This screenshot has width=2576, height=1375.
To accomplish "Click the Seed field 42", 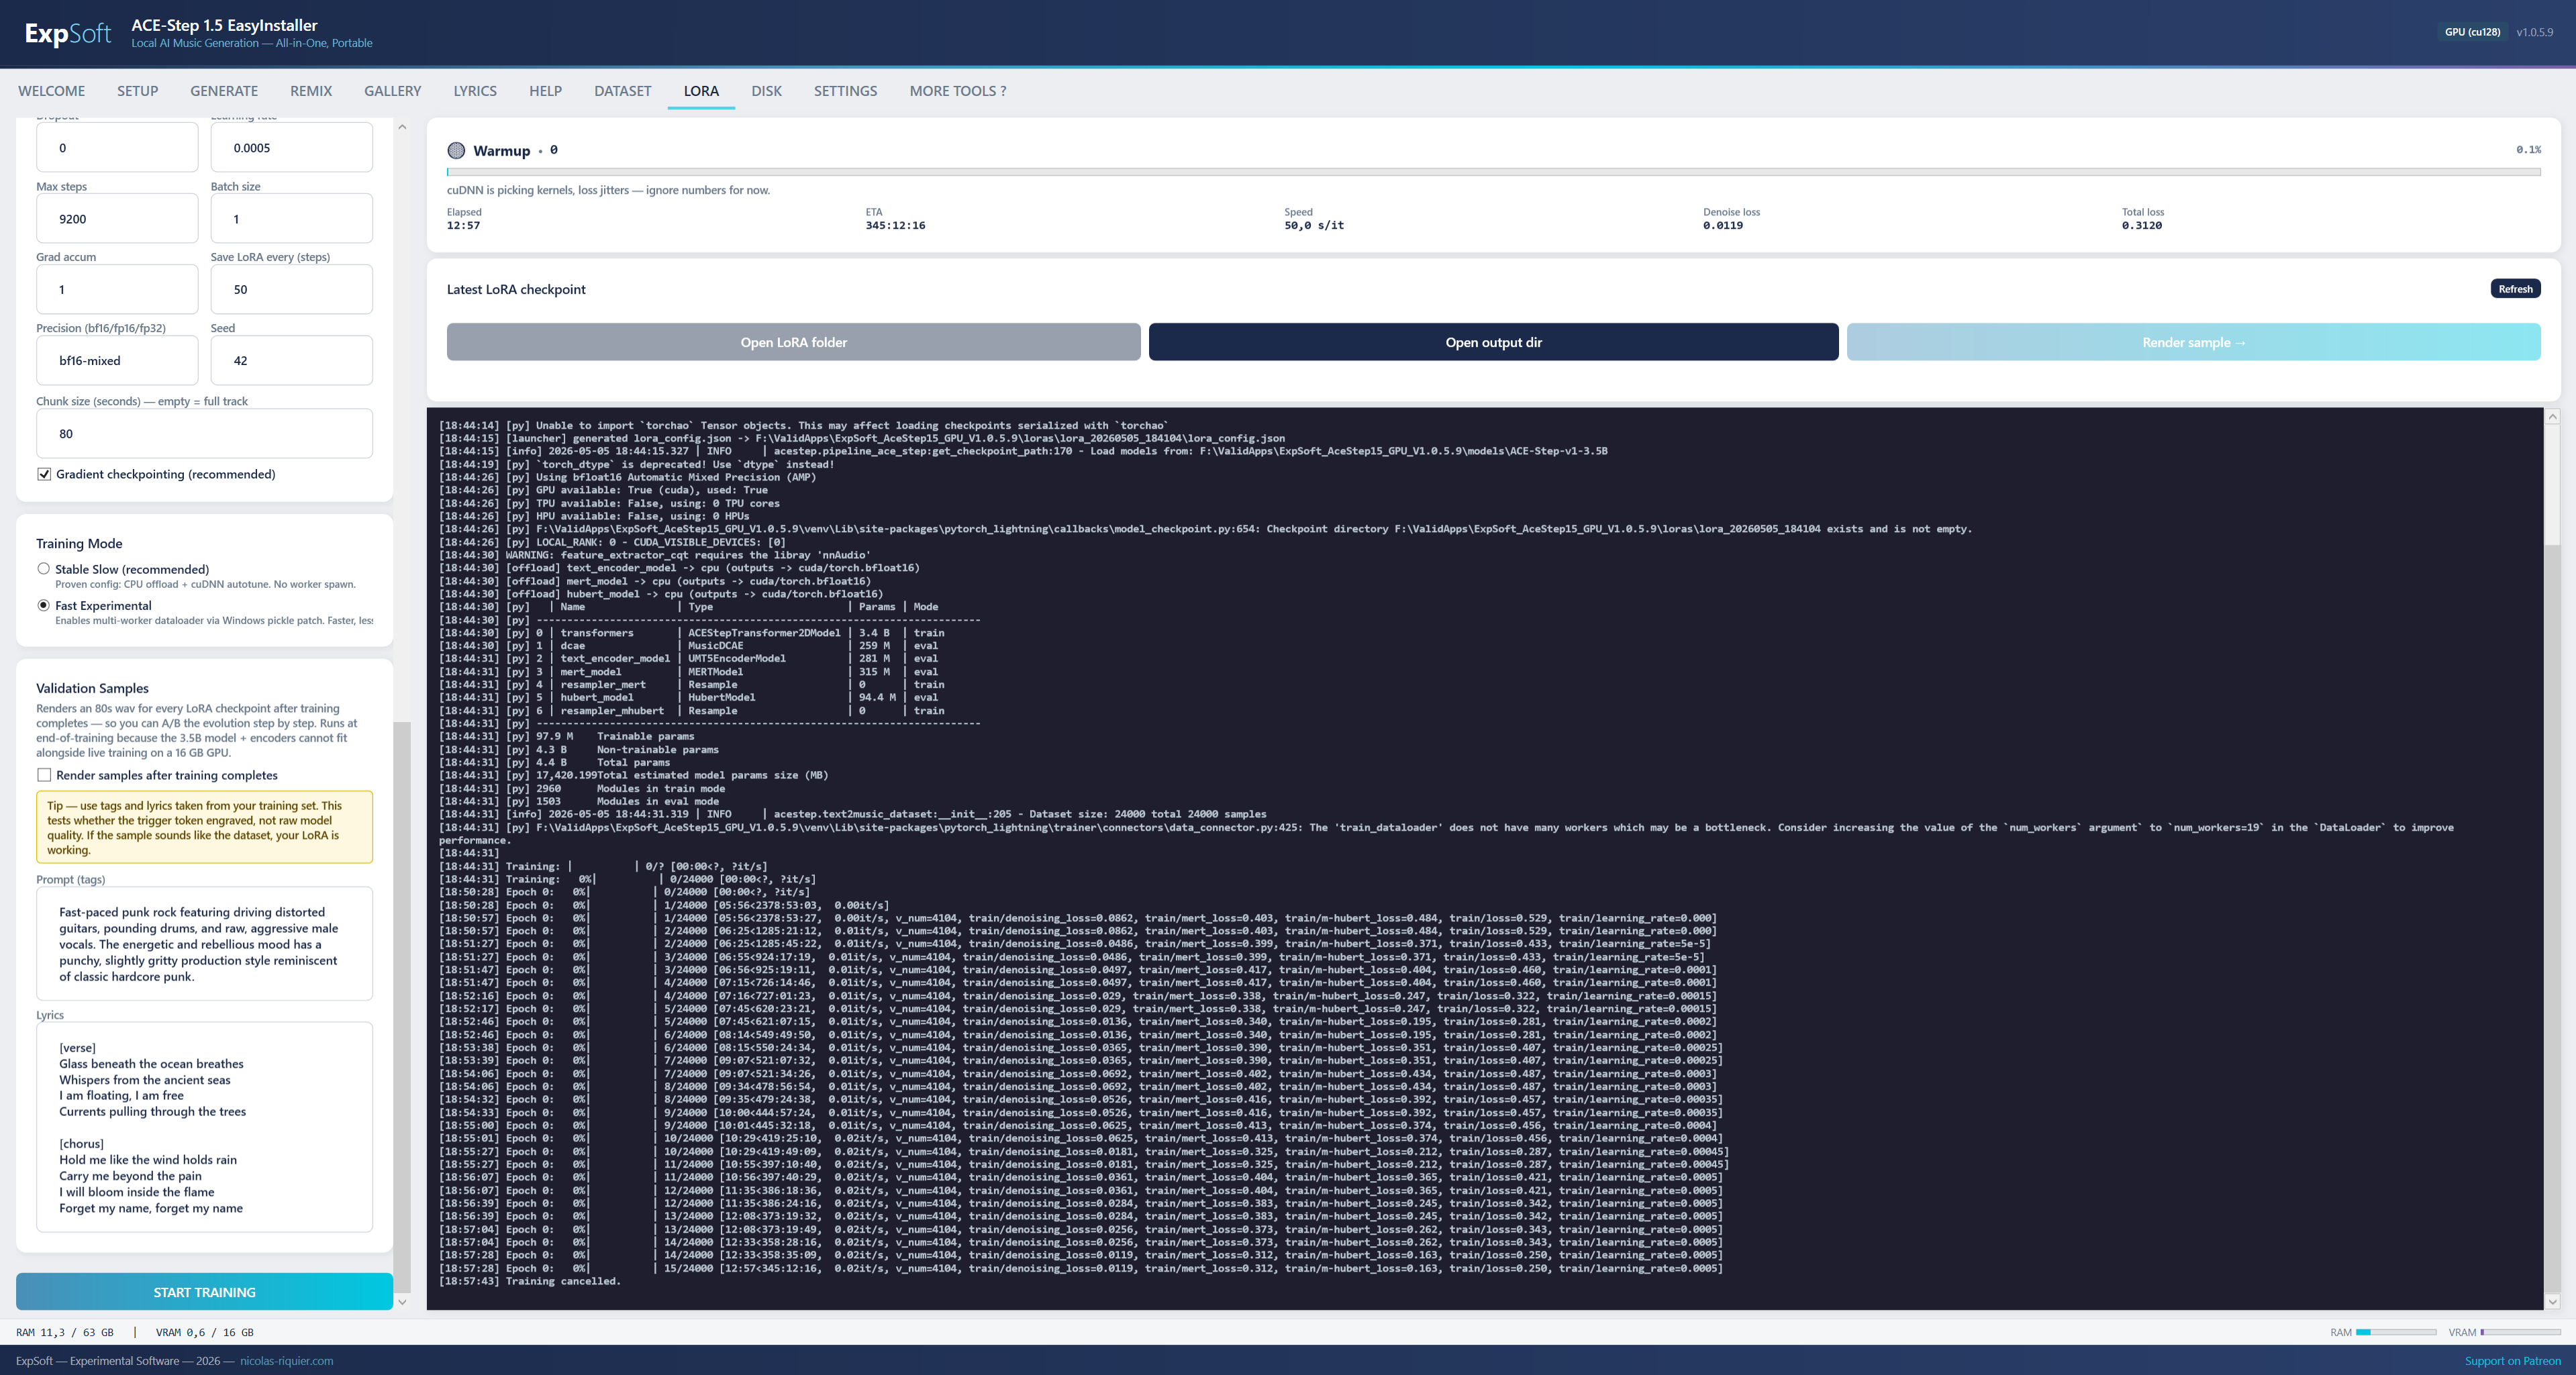I will (292, 361).
